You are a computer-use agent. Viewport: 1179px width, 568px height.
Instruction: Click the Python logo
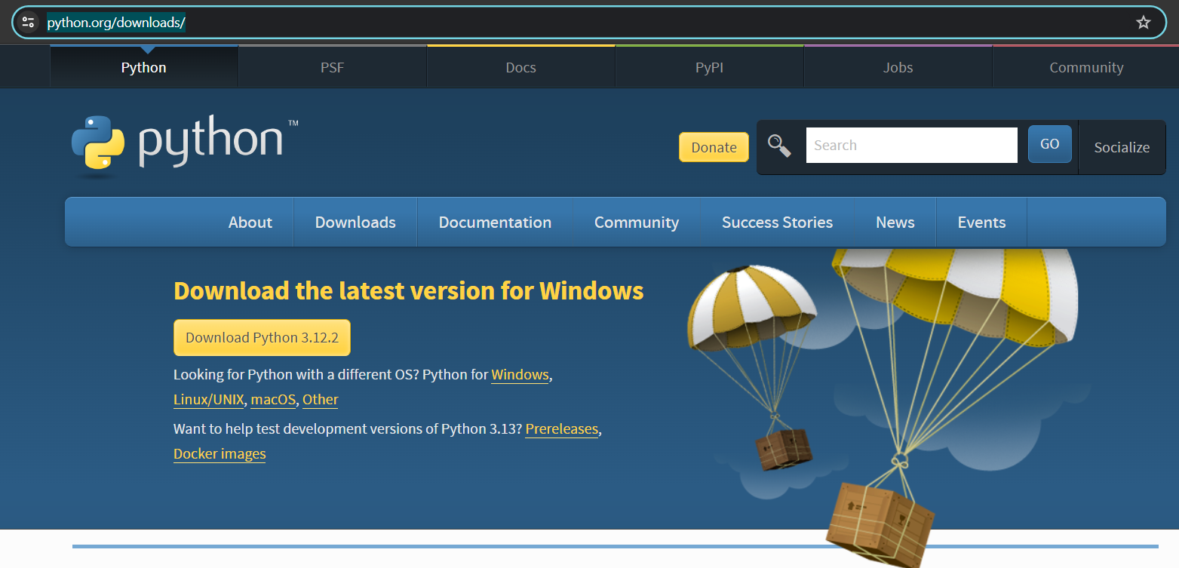pyautogui.click(x=185, y=146)
